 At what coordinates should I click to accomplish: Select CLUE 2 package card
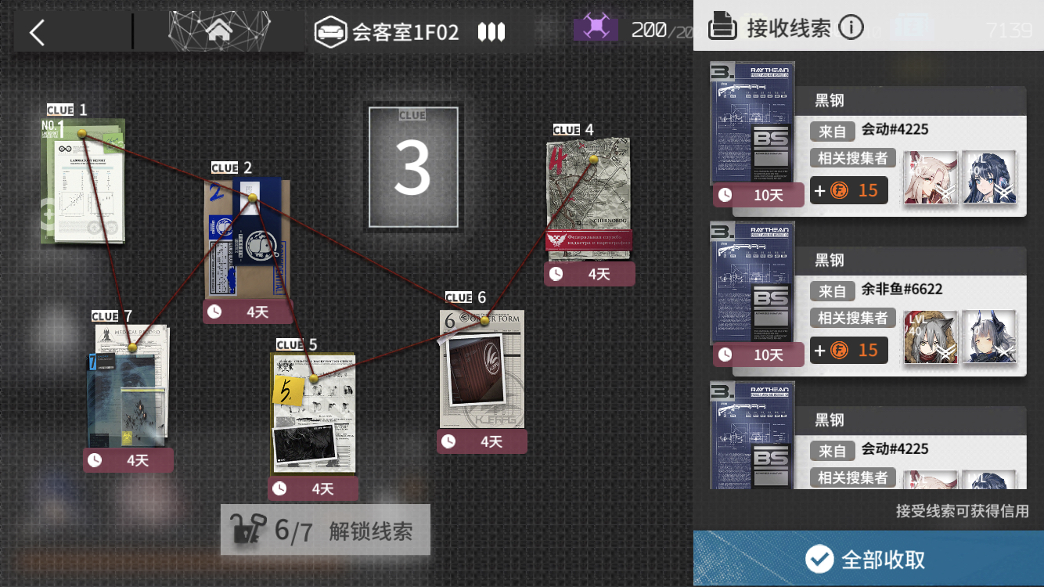(x=248, y=239)
